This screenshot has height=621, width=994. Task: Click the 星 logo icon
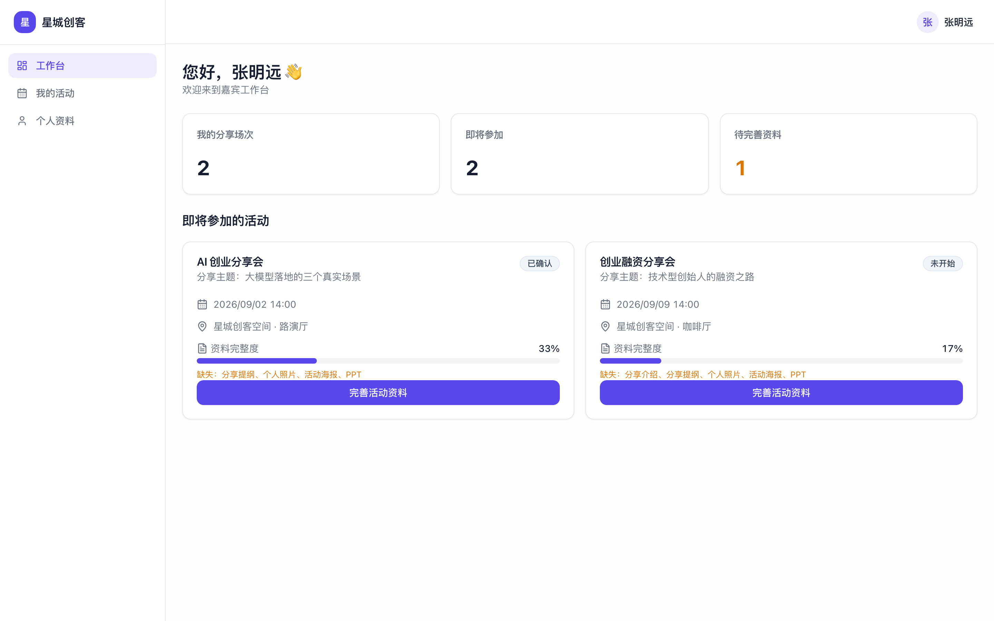pyautogui.click(x=25, y=22)
